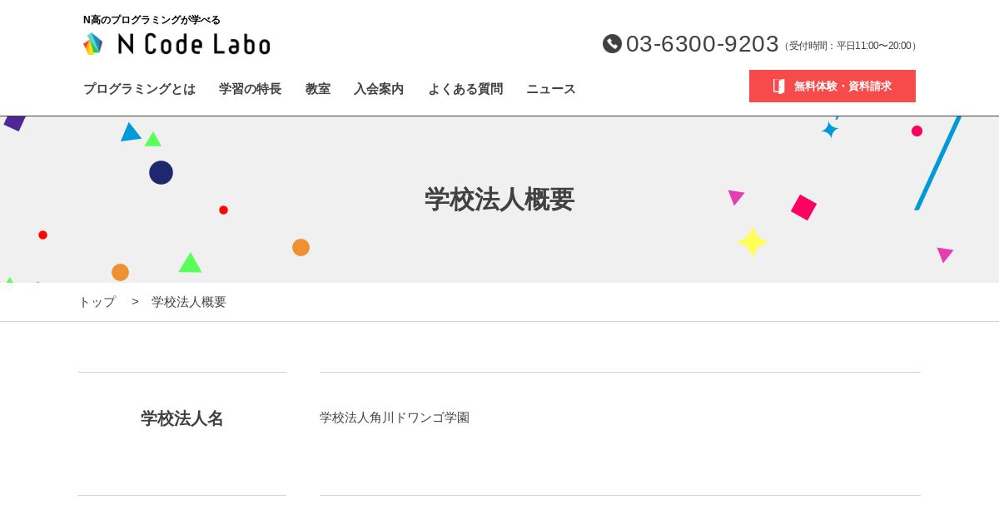Click the 学校法人角川ドワンゴ学園 text

tap(395, 418)
